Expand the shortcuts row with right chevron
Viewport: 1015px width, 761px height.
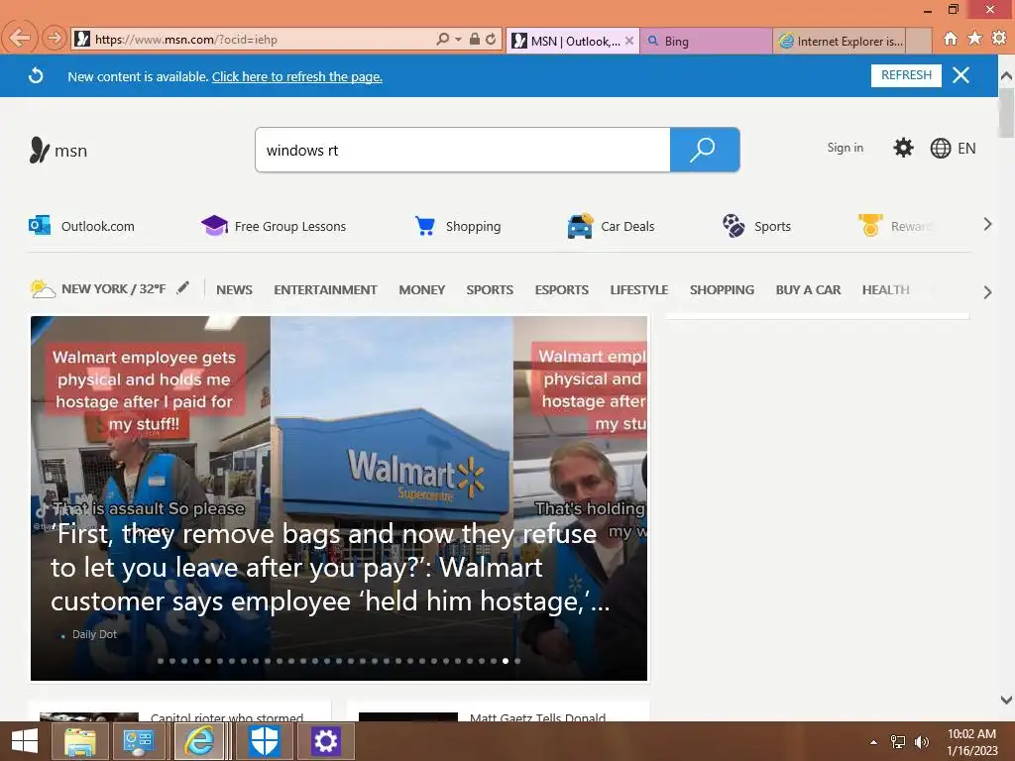click(987, 225)
